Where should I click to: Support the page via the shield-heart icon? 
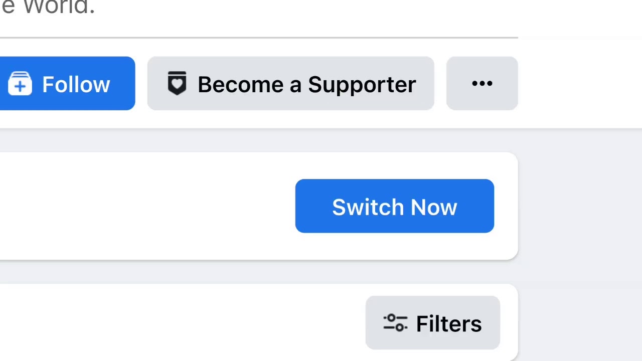pyautogui.click(x=177, y=83)
